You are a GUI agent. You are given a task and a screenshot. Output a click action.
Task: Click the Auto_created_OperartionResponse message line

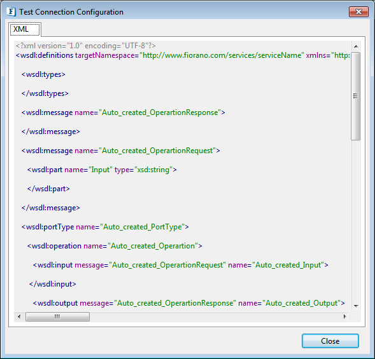pos(123,112)
